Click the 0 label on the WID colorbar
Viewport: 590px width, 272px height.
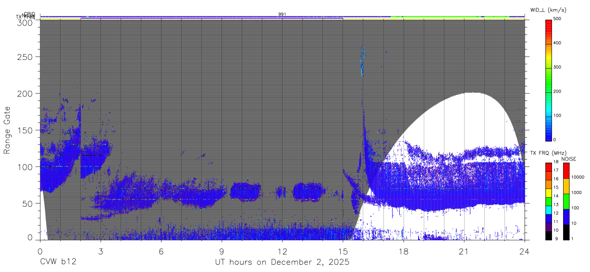click(555, 140)
